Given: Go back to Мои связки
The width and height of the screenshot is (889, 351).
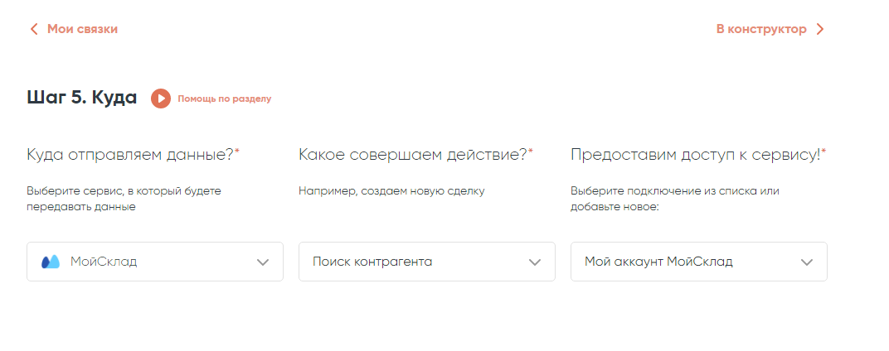Looking at the screenshot, I should tap(82, 29).
